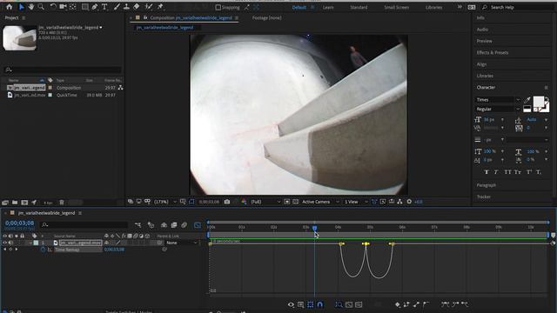Open the magnification ratio (173%) dropdown
The width and height of the screenshot is (557, 313).
click(x=164, y=202)
